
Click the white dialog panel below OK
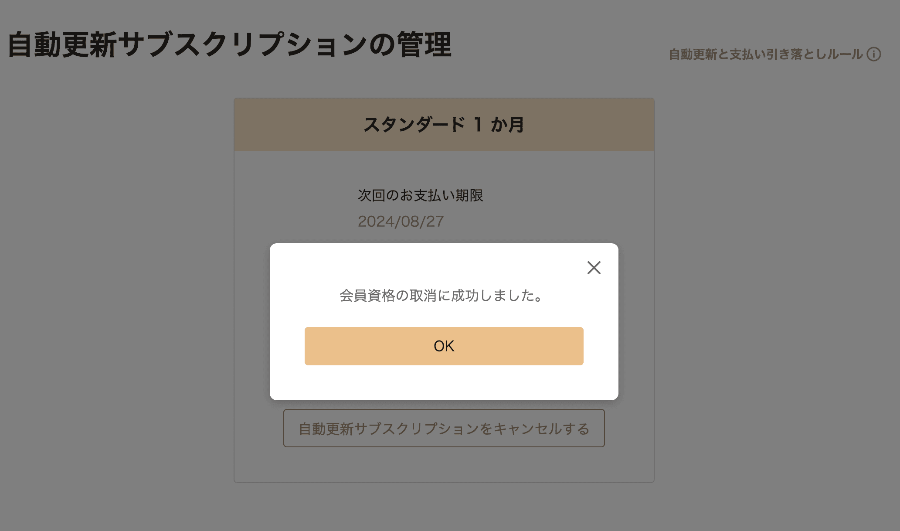point(444,382)
